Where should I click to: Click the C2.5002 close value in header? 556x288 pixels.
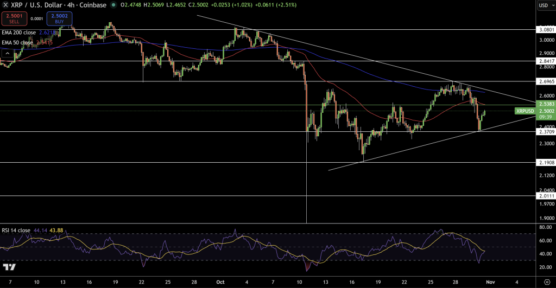pyautogui.click(x=198, y=5)
